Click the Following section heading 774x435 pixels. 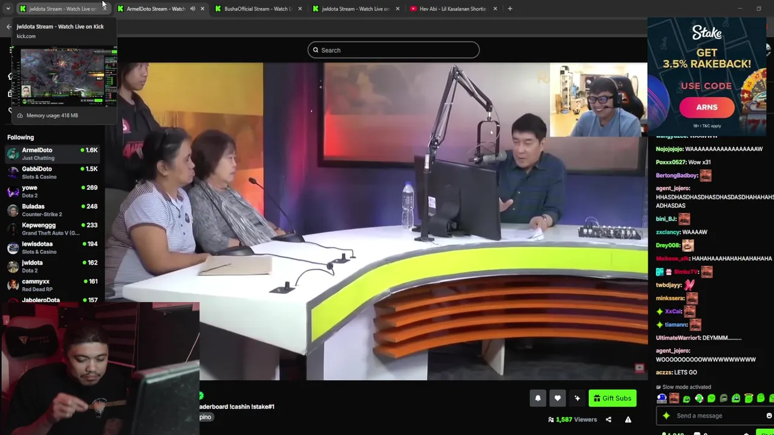21,137
